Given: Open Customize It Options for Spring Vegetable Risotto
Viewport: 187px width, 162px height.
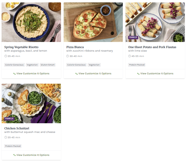Looking at the screenshot, I should (x=33, y=74).
